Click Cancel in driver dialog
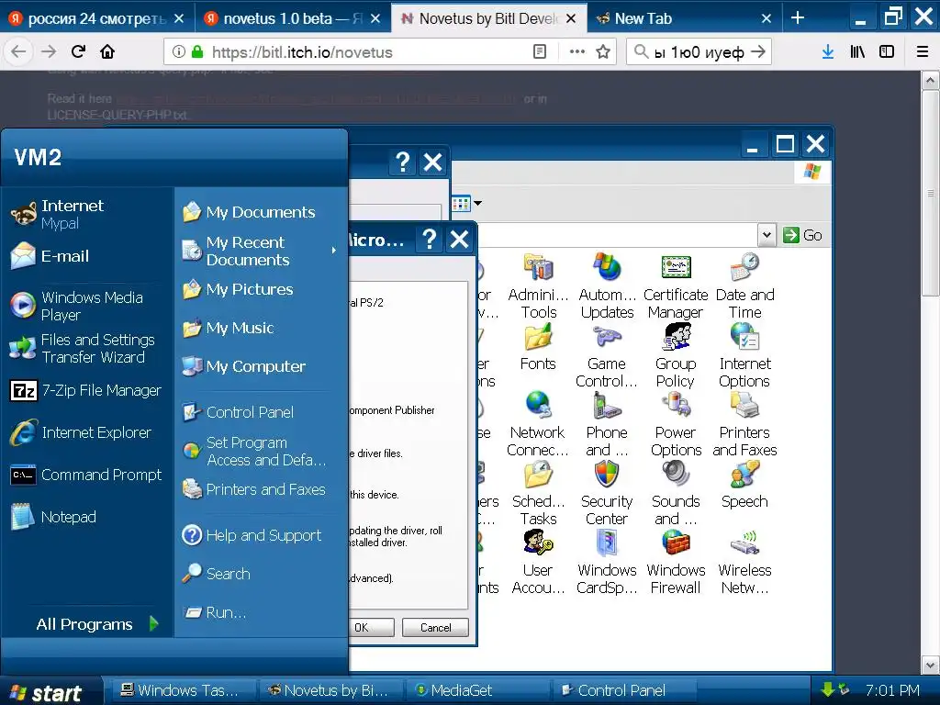Screen dimensions: 940x705 click(436, 628)
